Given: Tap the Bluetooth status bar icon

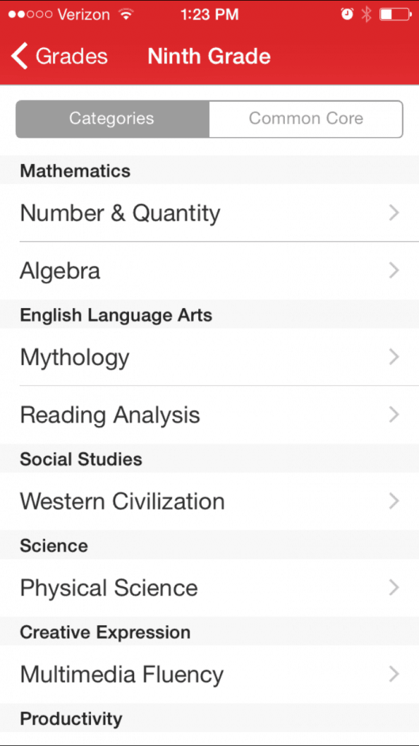Looking at the screenshot, I should (x=366, y=15).
